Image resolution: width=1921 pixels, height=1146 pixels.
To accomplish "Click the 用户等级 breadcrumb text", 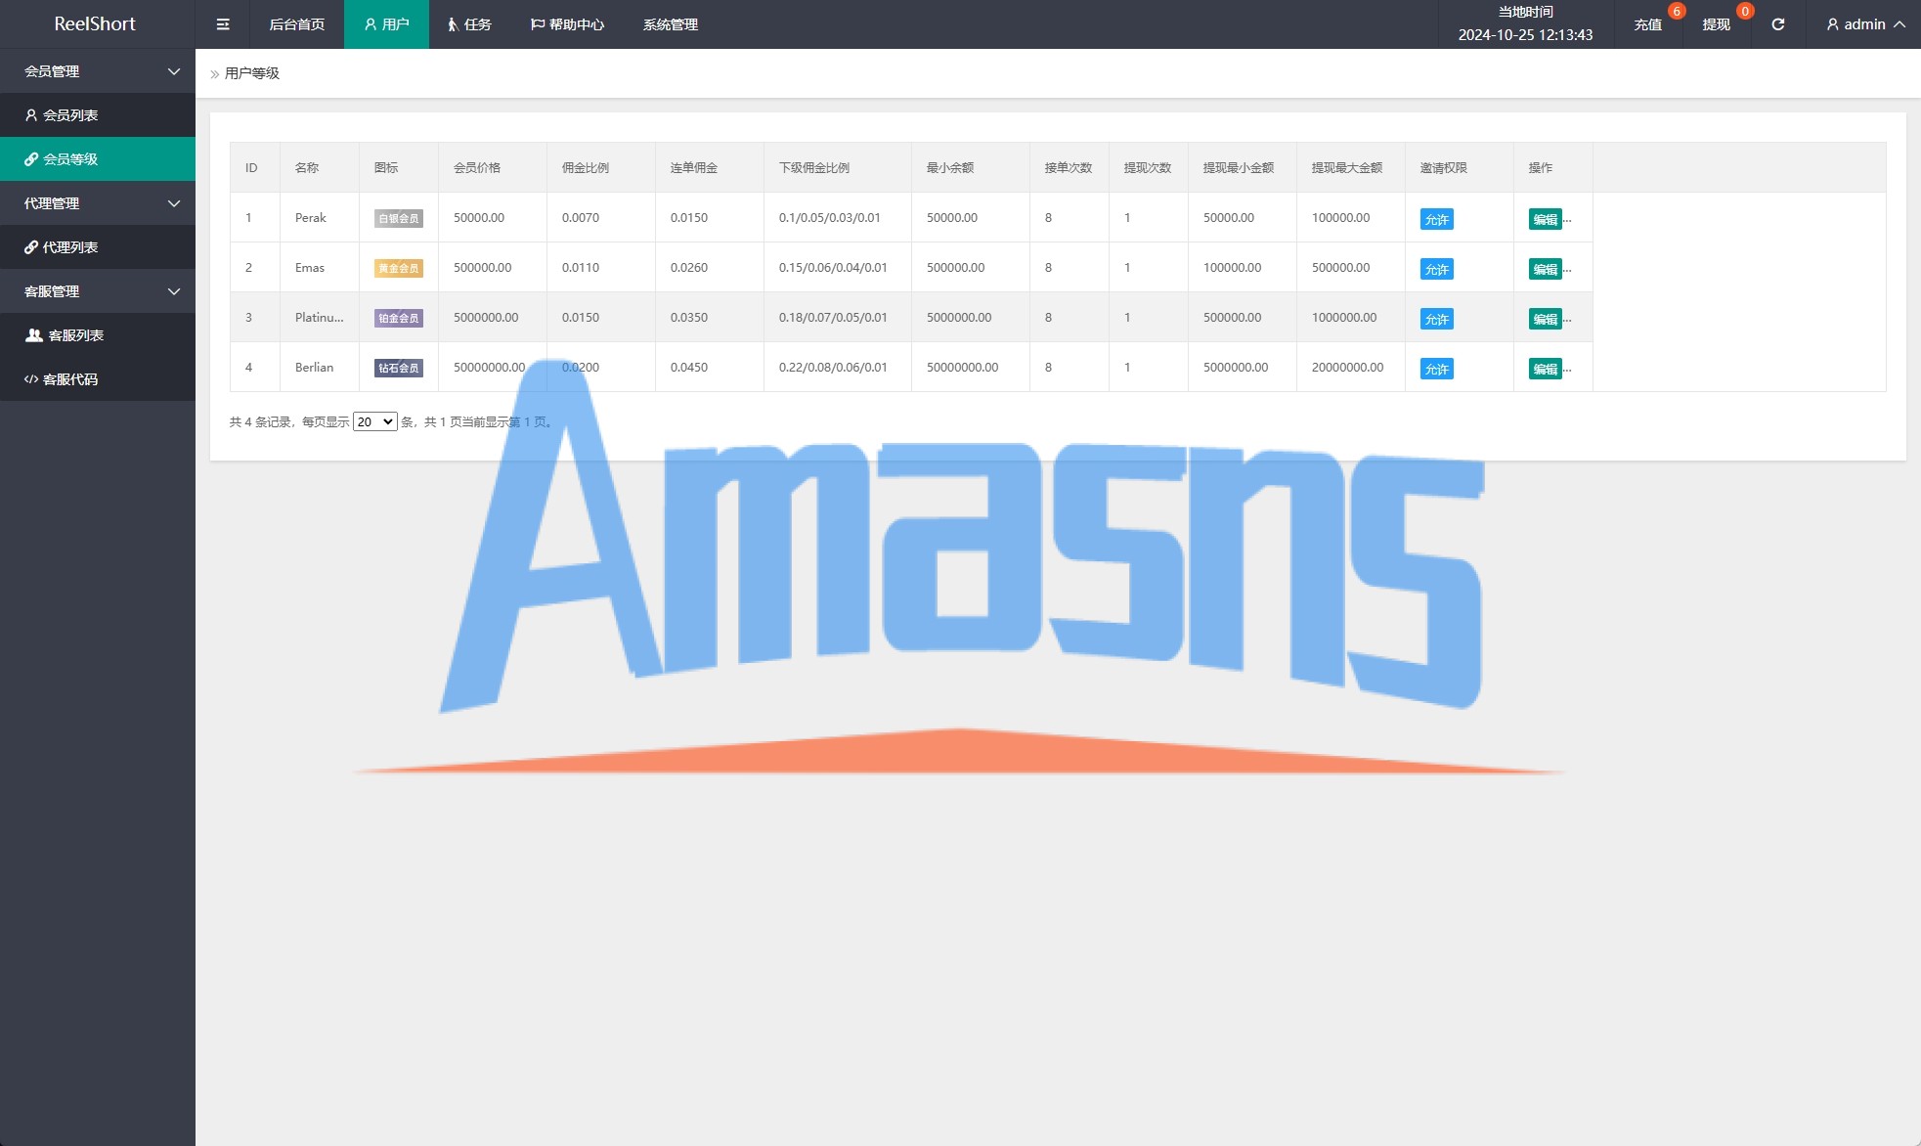I will (252, 73).
